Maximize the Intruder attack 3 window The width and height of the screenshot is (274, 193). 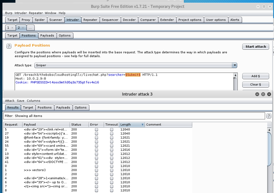263,94
